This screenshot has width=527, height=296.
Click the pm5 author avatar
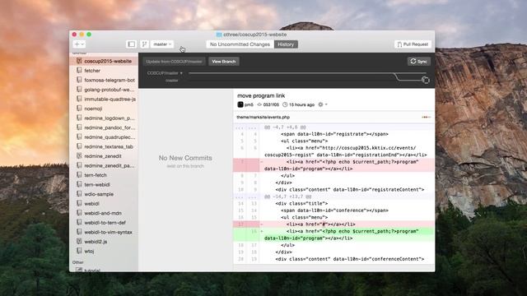point(240,104)
